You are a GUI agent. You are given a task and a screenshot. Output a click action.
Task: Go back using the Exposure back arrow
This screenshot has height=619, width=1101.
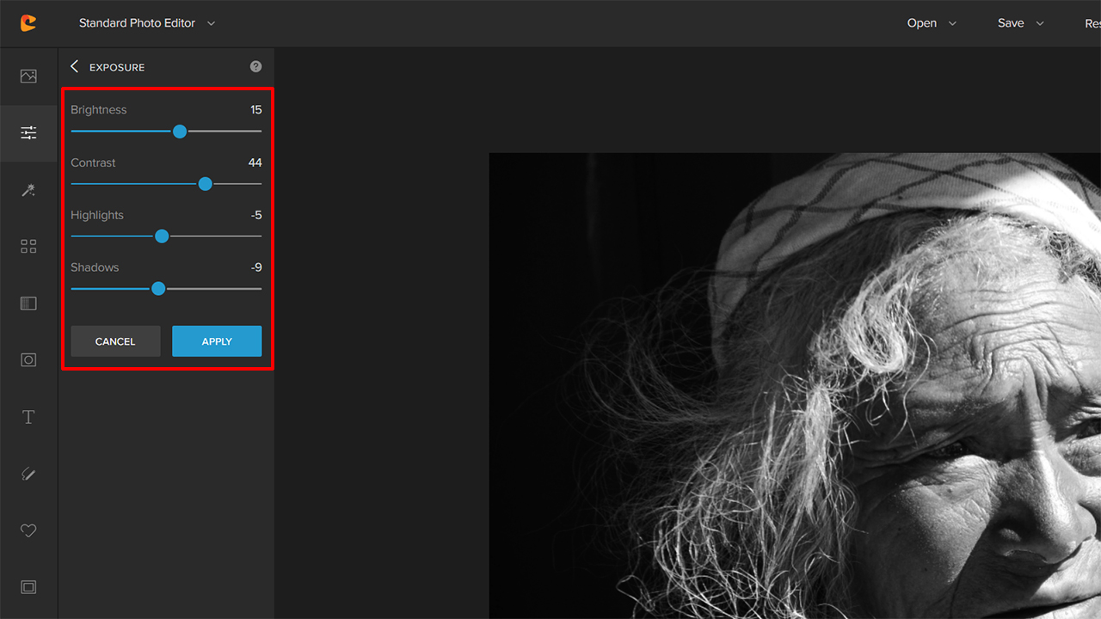tap(74, 66)
